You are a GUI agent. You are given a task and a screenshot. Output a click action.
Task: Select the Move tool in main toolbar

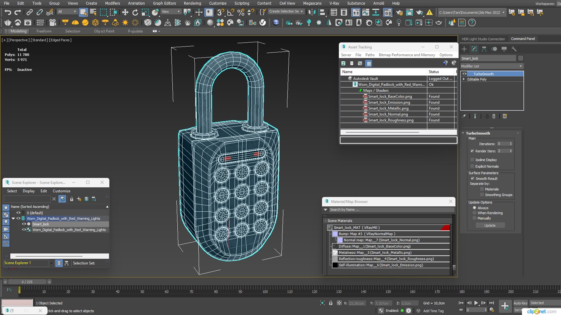pyautogui.click(x=125, y=12)
